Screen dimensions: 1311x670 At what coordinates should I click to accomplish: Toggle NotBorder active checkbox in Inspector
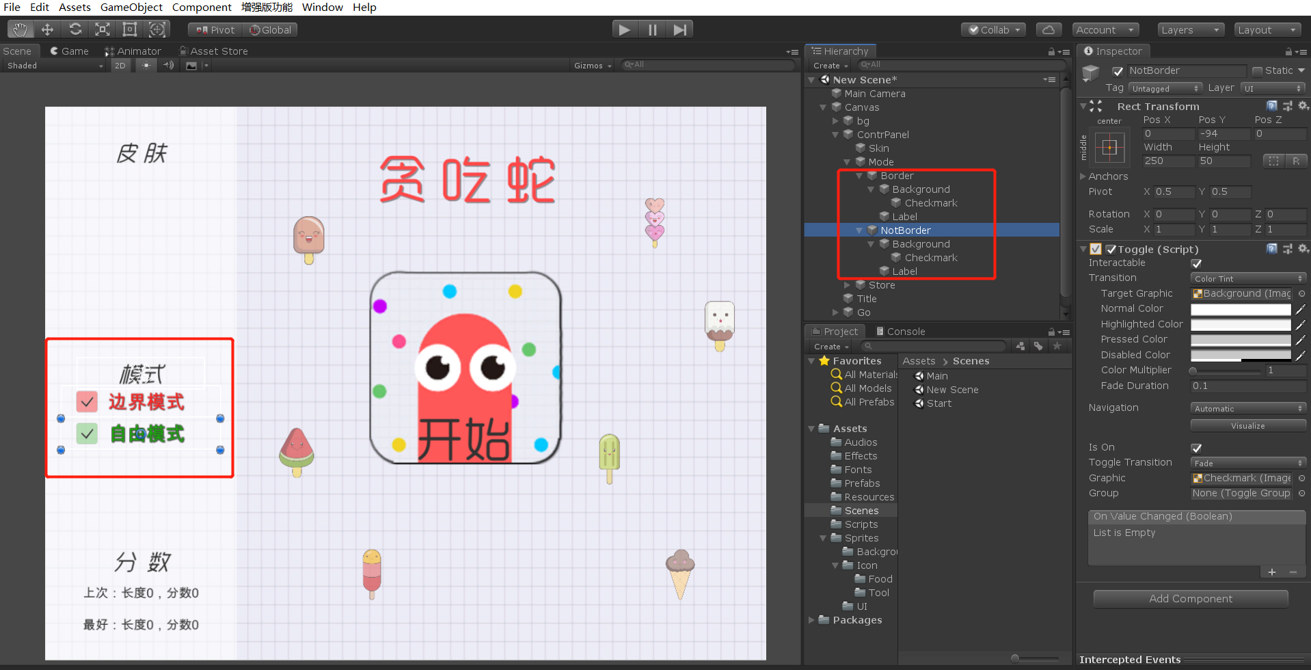1118,71
